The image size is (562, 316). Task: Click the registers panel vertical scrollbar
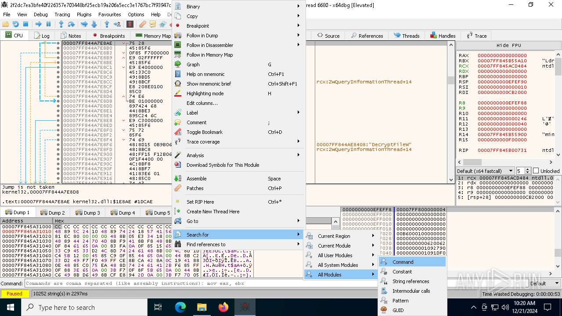(x=558, y=104)
